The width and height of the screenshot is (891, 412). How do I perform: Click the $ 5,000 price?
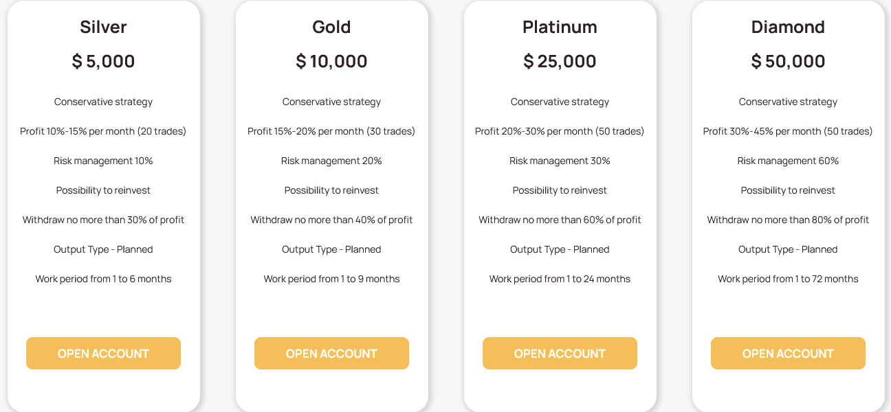pyautogui.click(x=103, y=61)
